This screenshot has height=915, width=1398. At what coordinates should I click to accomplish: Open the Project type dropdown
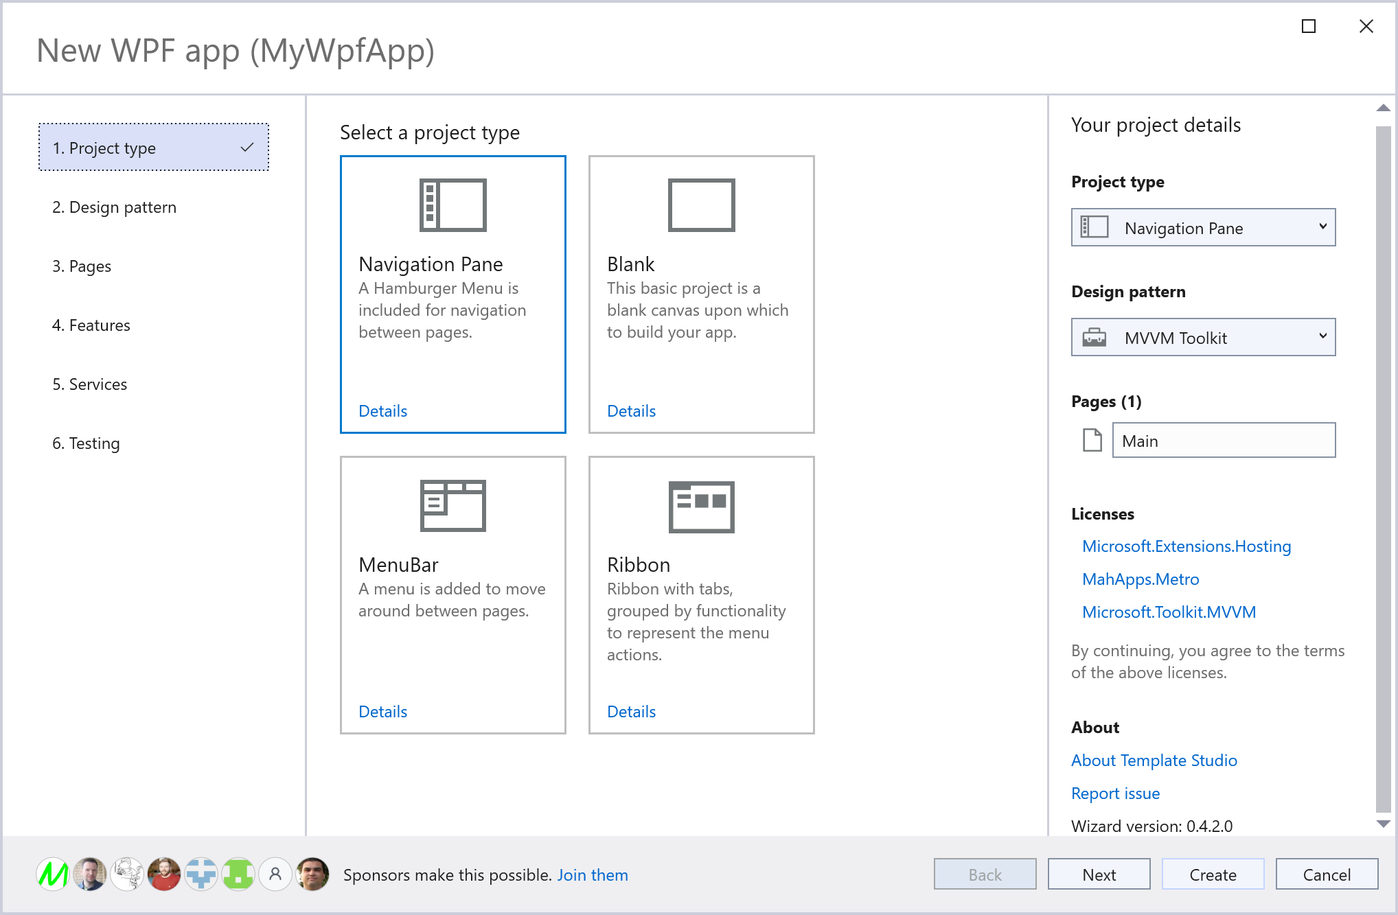(x=1203, y=227)
